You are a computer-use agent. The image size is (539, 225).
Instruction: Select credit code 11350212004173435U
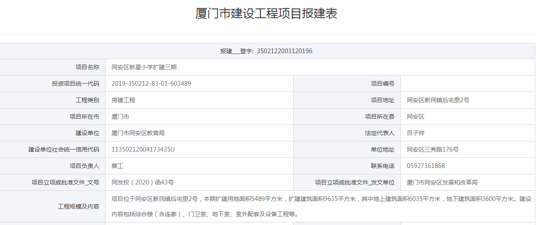(143, 149)
